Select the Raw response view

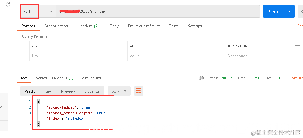point(48,91)
